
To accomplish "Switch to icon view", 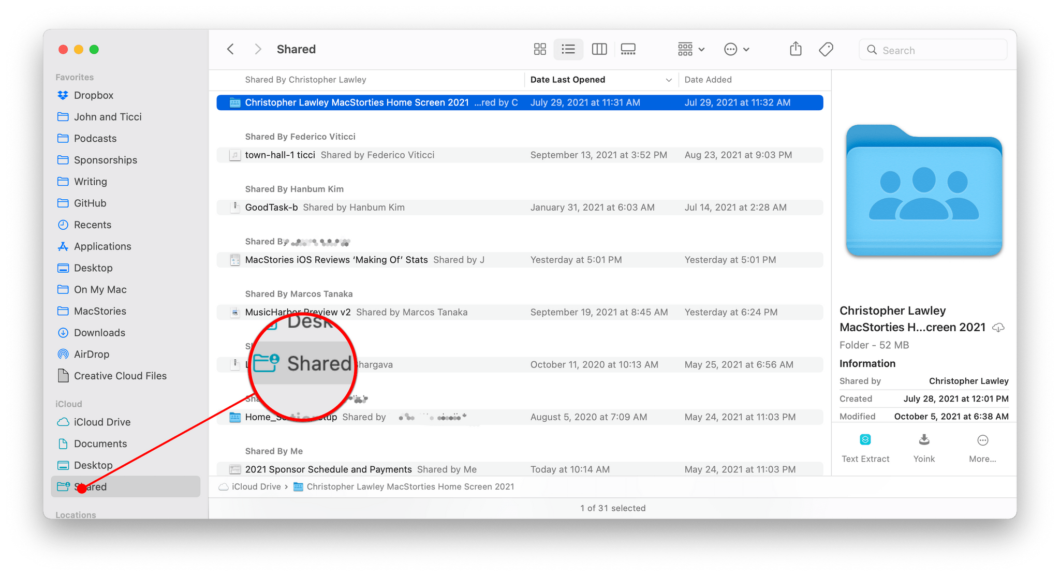I will pyautogui.click(x=540, y=49).
